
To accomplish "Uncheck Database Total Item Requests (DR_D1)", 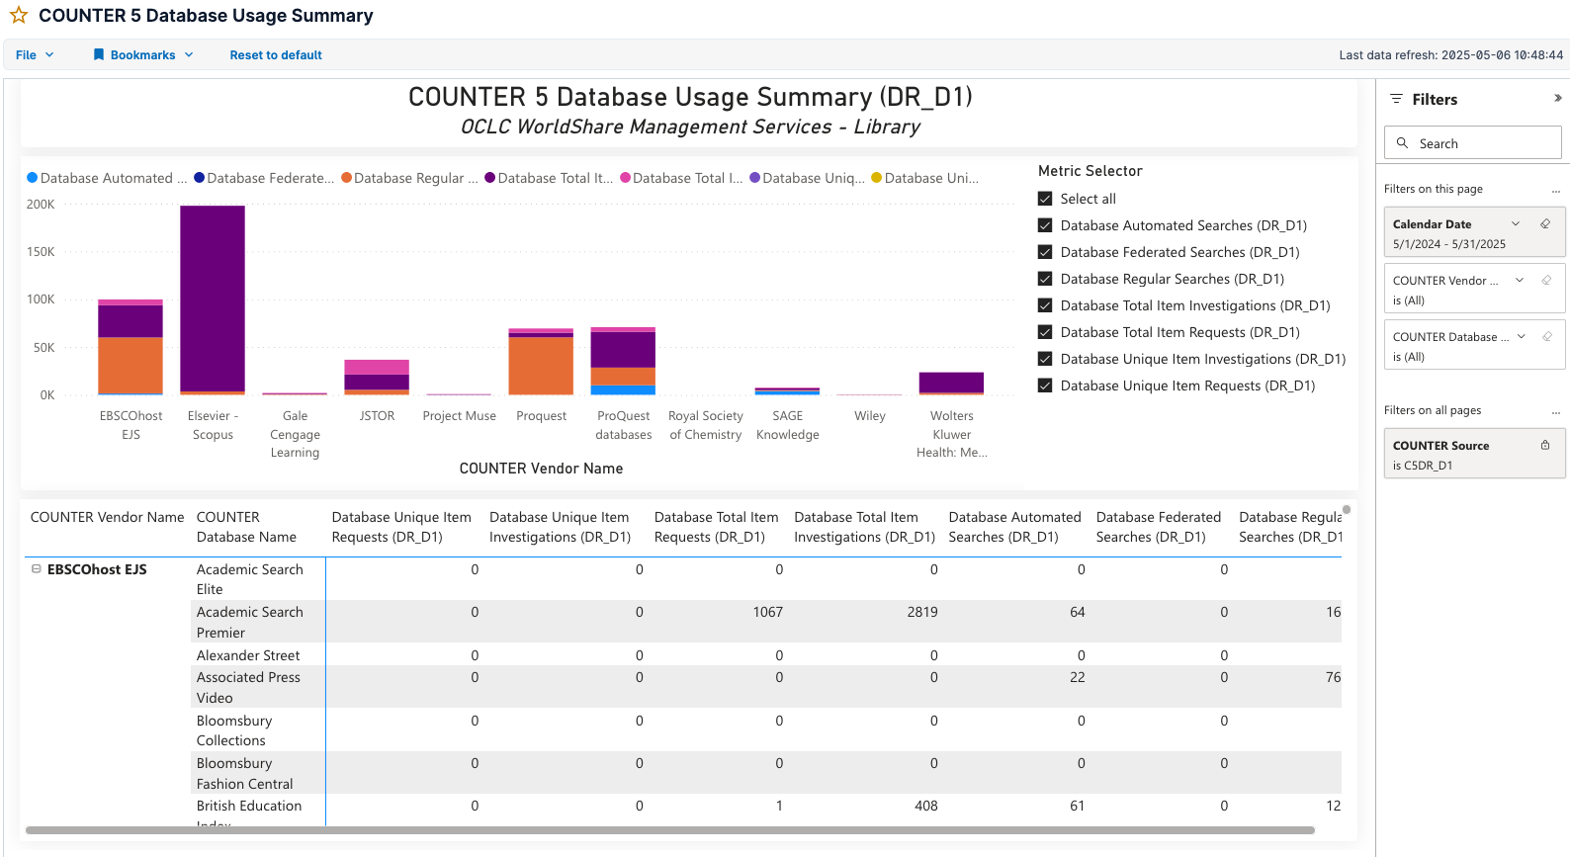I will (x=1045, y=332).
